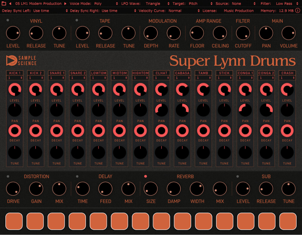Enable the DELAY effect LED
Viewport: 302px width, 235px height.
tap(77, 176)
